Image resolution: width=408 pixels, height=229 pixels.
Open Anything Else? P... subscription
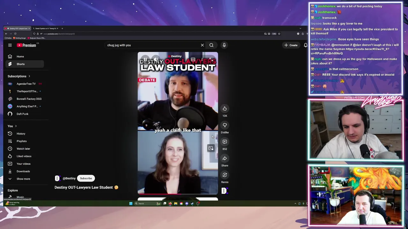(x=24, y=106)
